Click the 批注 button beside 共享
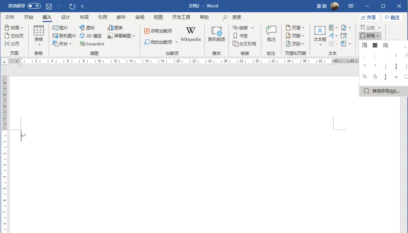Screen dimensions: 408x233 click(392, 17)
